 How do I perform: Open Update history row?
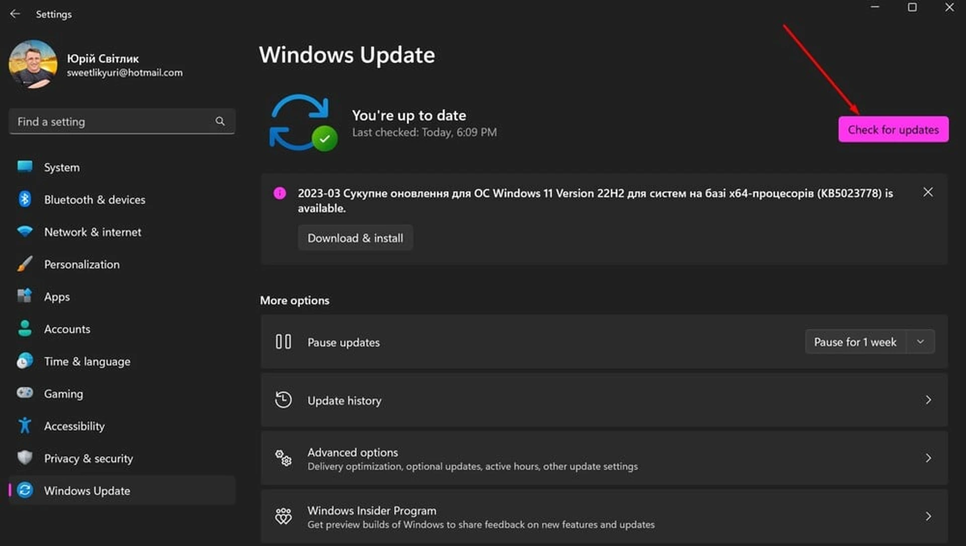pos(604,400)
